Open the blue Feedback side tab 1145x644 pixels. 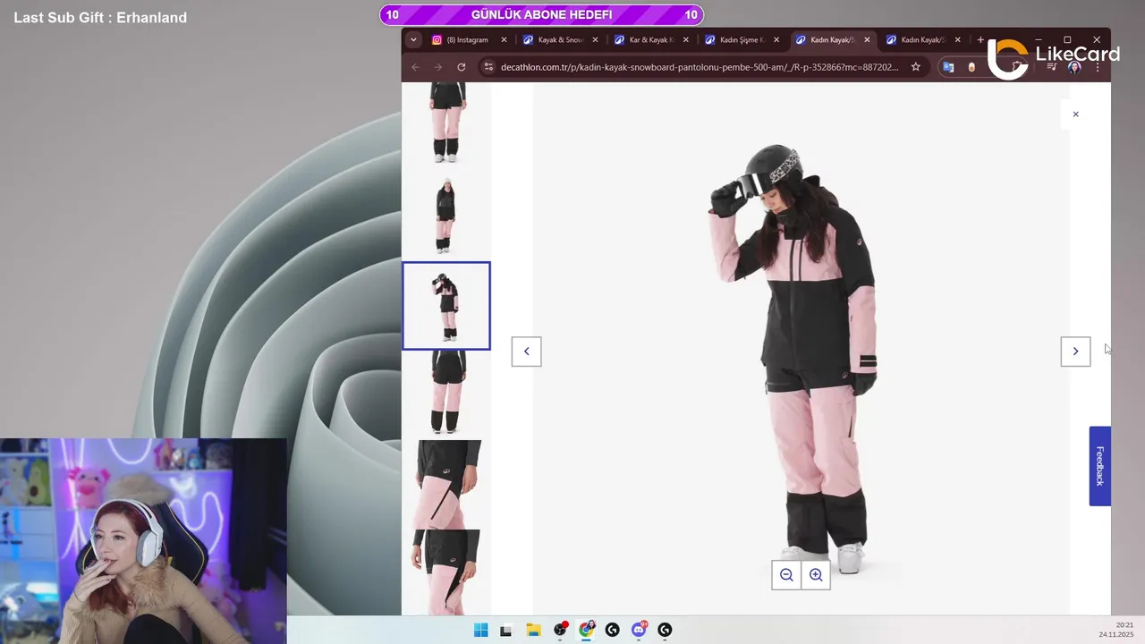click(1099, 466)
